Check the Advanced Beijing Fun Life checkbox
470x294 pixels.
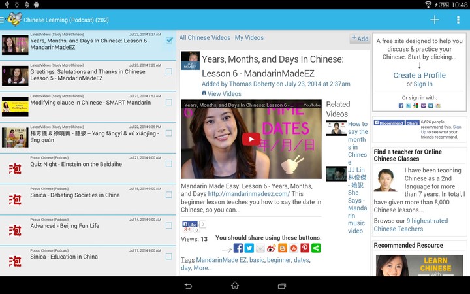(x=169, y=225)
